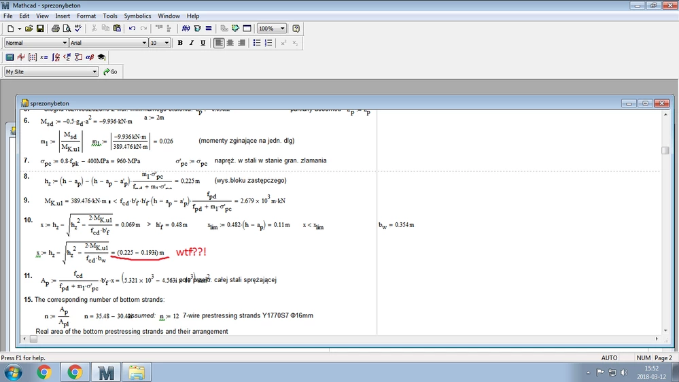
Task: Open Windows Start button
Action: point(14,372)
